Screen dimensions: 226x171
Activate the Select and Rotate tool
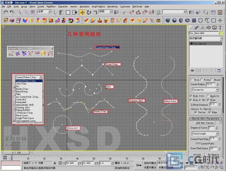point(89,13)
